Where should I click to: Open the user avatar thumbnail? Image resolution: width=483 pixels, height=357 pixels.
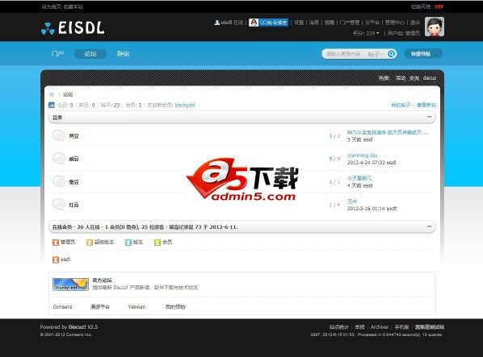click(x=435, y=27)
